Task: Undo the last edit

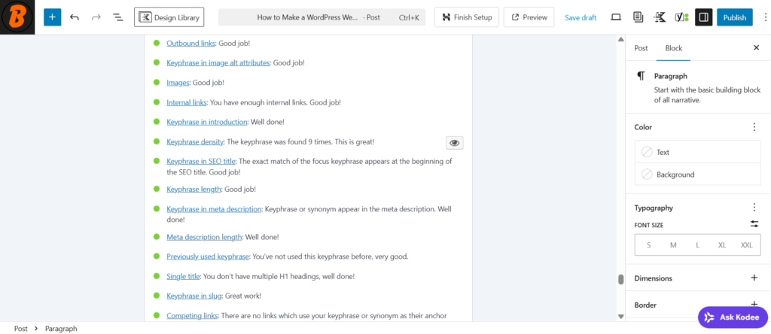Action: [x=74, y=17]
